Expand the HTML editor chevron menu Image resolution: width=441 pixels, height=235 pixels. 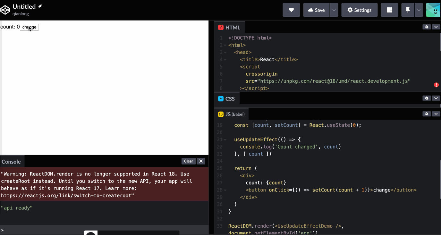[436, 27]
